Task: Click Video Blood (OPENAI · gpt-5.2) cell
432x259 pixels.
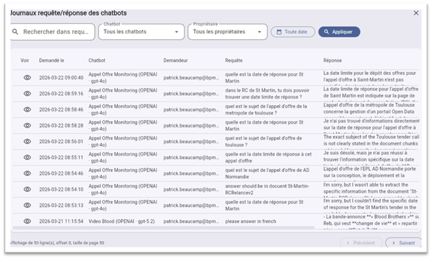Action: (x=122, y=221)
